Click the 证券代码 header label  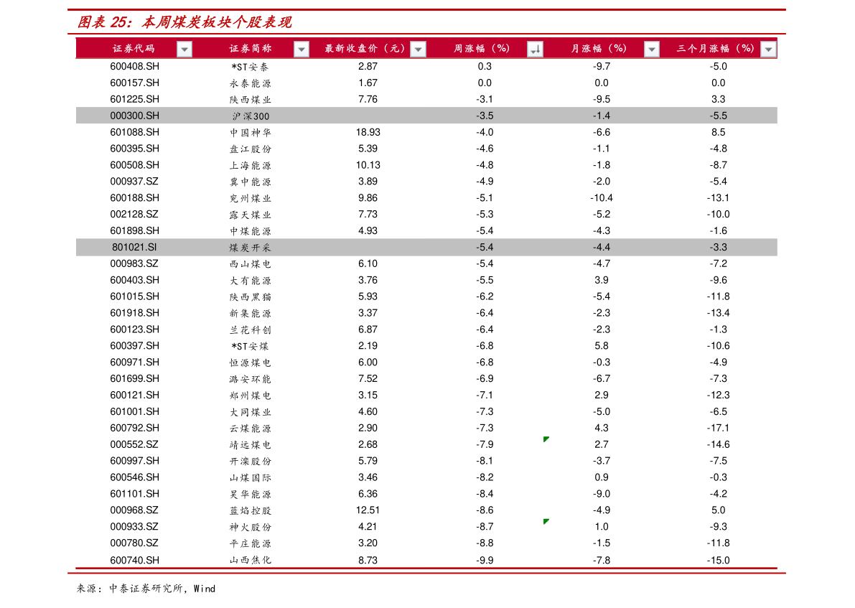(134, 49)
